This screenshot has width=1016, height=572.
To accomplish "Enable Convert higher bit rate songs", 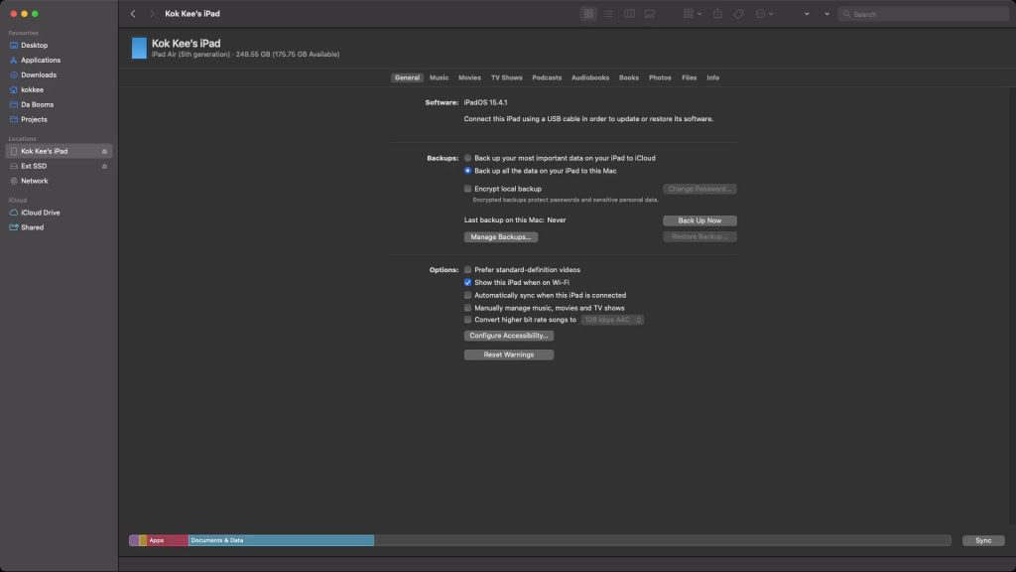I will tap(468, 320).
